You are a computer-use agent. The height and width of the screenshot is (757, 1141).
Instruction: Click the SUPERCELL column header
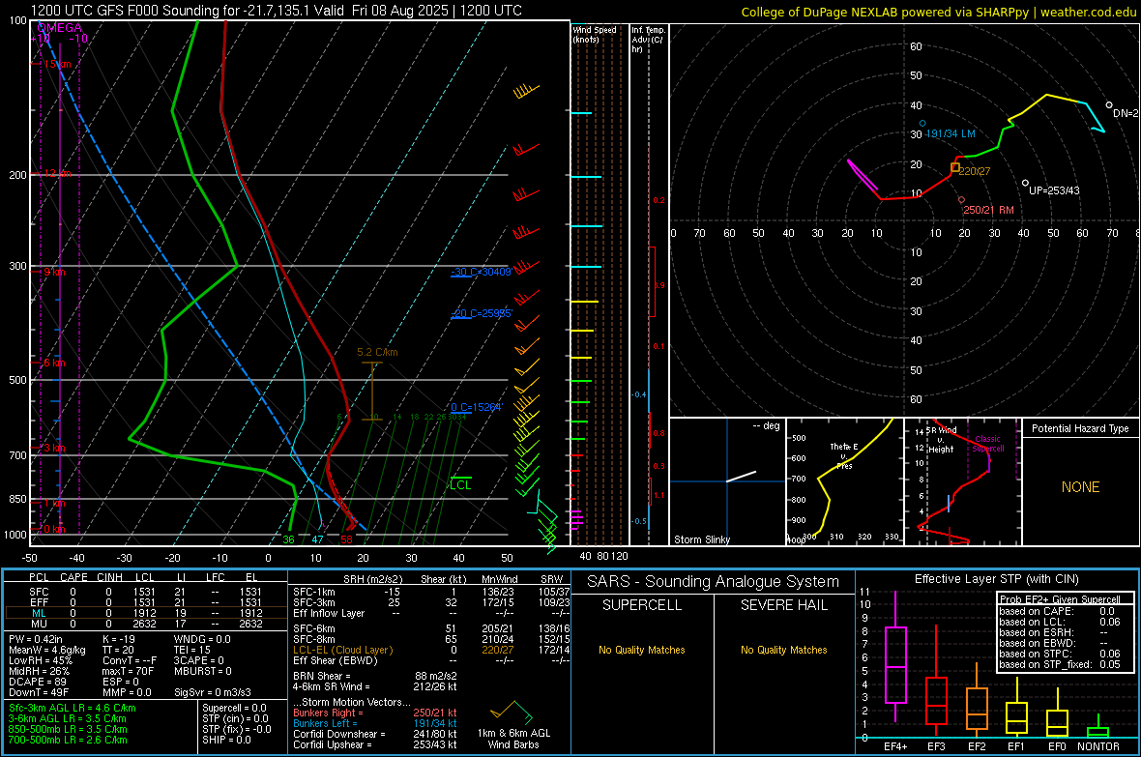pyautogui.click(x=642, y=605)
